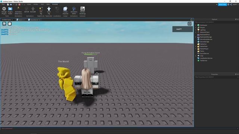Focus the Explorer filter workspace field
The height and width of the screenshot is (134, 239).
(x=217, y=22)
